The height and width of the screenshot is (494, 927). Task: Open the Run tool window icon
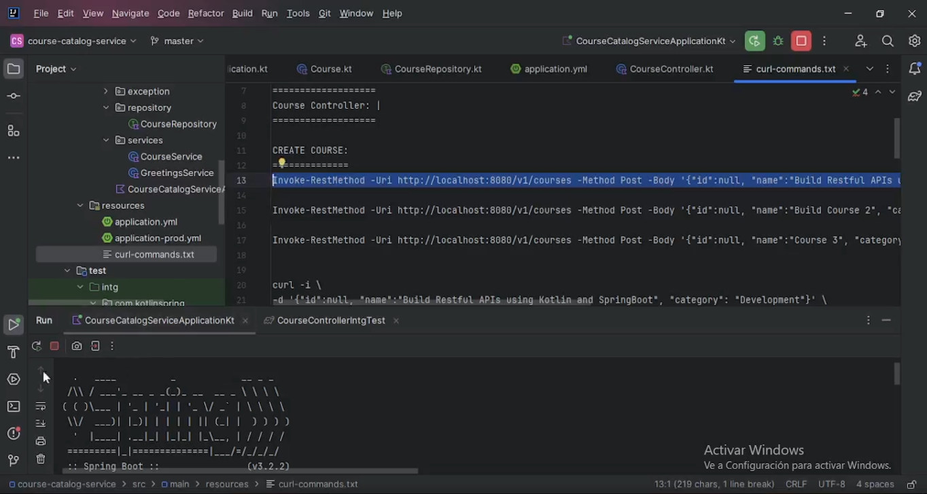(13, 325)
